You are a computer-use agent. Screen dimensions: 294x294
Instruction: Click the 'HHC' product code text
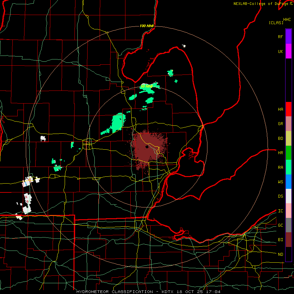(x=287, y=20)
